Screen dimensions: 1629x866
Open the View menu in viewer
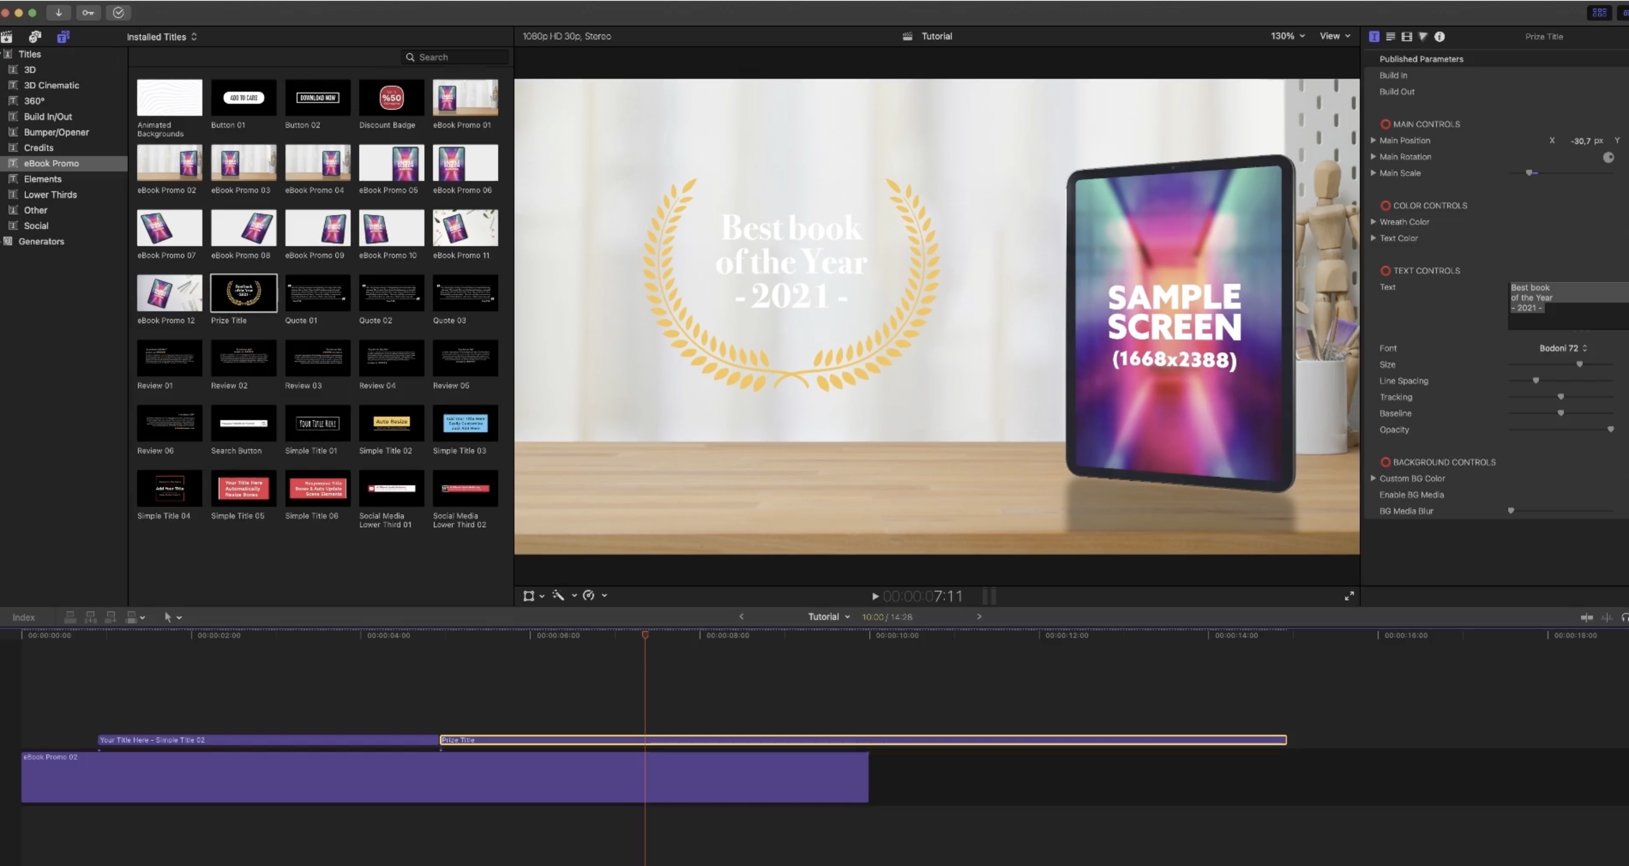(x=1334, y=36)
